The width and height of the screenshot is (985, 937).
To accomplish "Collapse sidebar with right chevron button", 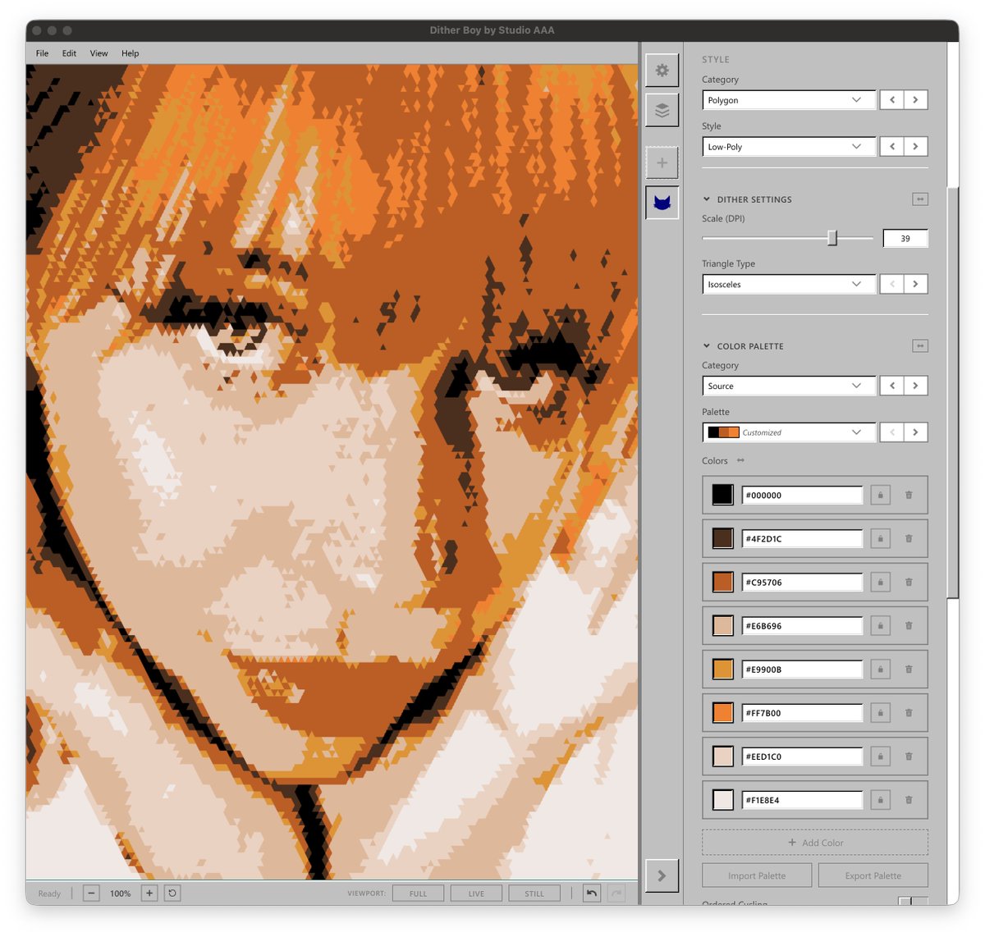I will click(662, 875).
